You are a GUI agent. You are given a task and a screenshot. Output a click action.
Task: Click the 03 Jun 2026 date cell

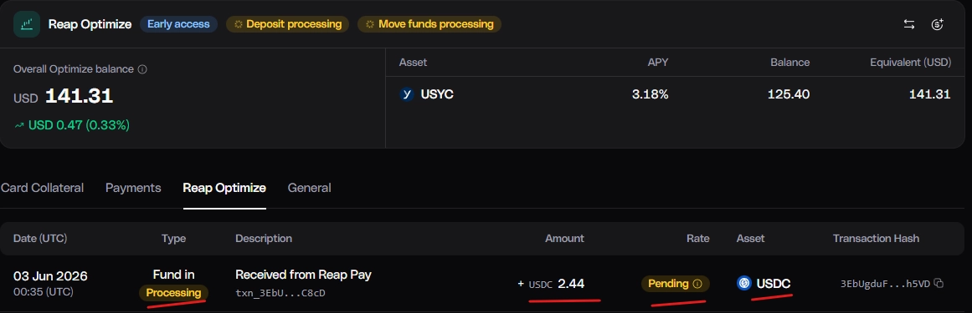[x=50, y=276]
